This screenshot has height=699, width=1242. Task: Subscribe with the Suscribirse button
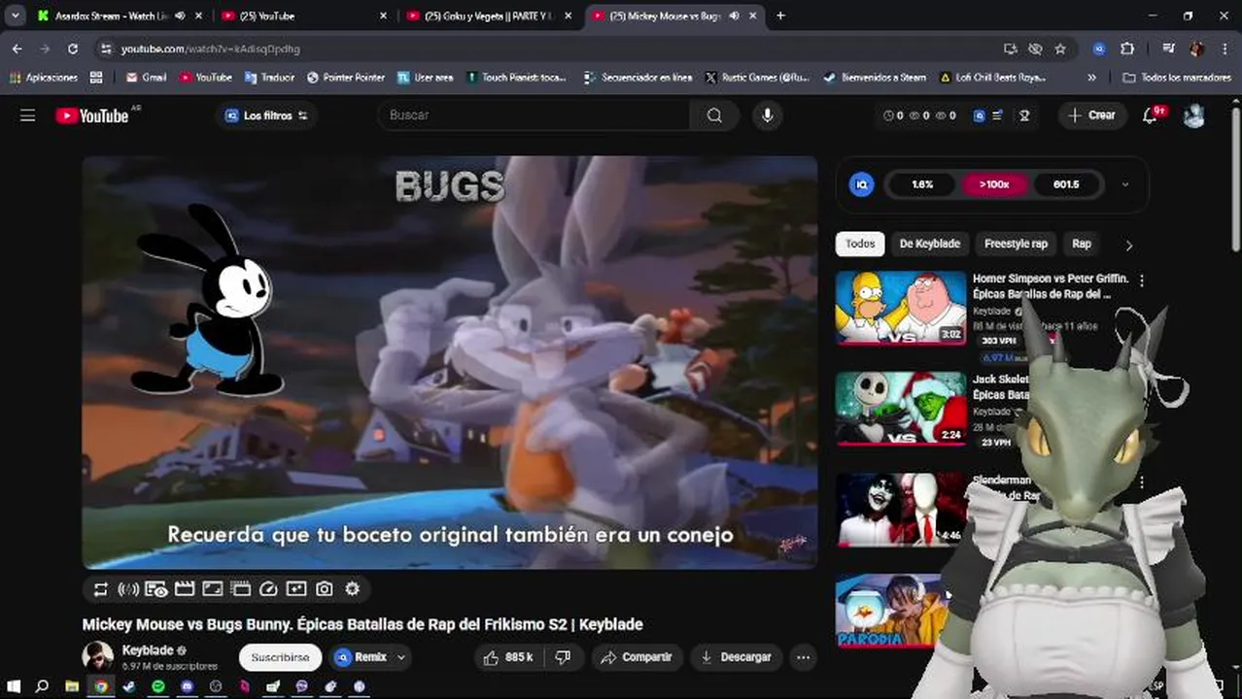pos(280,657)
